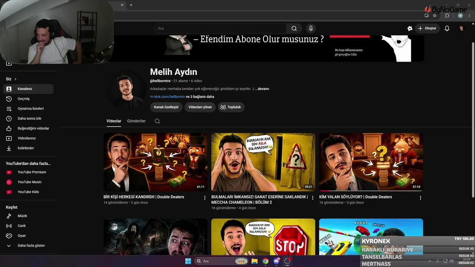The width and height of the screenshot is (475, 267).
Task: Click Videoları yönet button
Action: (200, 107)
